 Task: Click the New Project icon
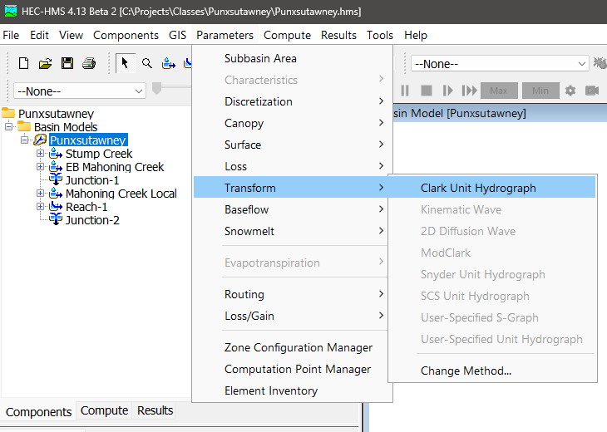[23, 63]
